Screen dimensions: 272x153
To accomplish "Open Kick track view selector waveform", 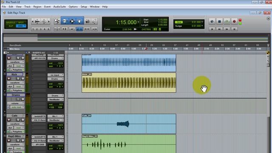I will click(16, 83).
